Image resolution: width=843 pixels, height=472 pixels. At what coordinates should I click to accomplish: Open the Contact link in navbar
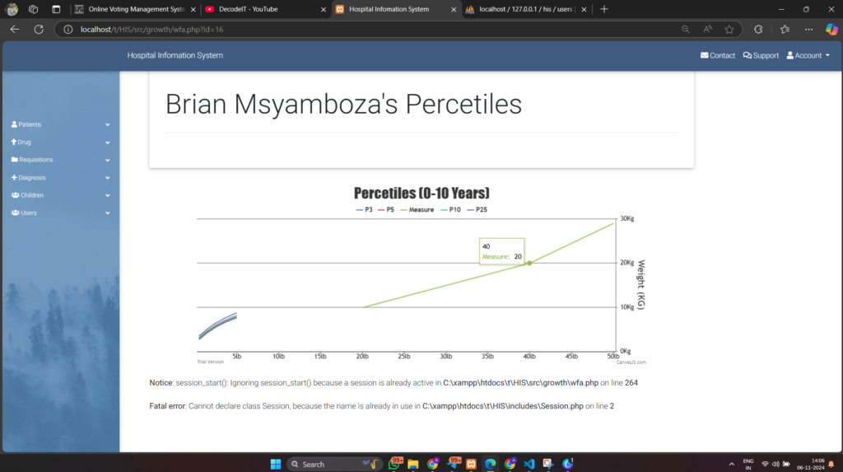[x=718, y=55]
